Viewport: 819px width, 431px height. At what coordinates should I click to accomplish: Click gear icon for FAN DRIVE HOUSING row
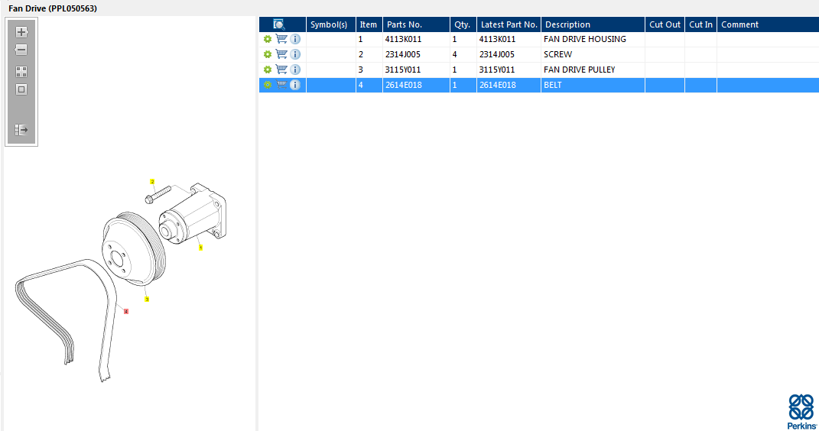coord(268,39)
